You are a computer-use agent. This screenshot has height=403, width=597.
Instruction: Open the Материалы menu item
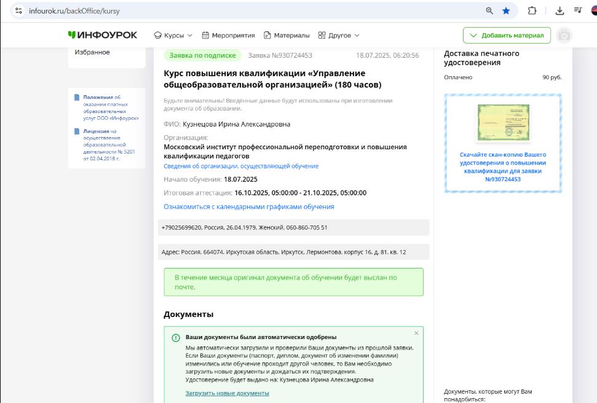point(287,35)
